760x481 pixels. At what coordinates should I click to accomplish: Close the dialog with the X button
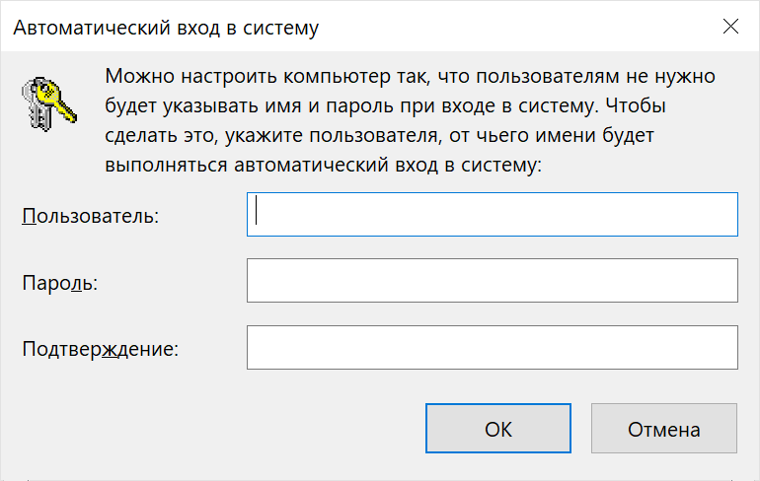(x=731, y=28)
